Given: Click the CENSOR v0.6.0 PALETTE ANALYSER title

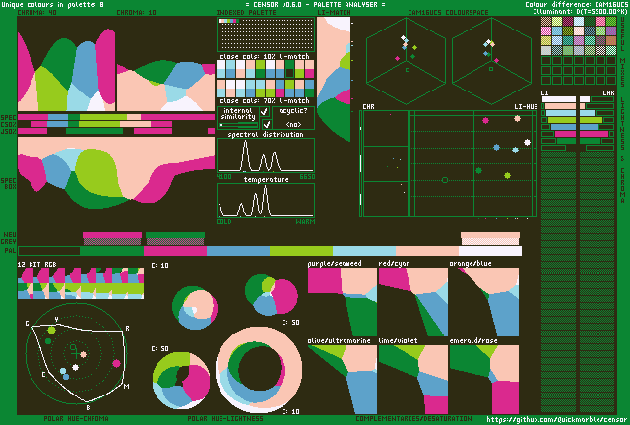Looking at the screenshot, I should [x=315, y=4].
